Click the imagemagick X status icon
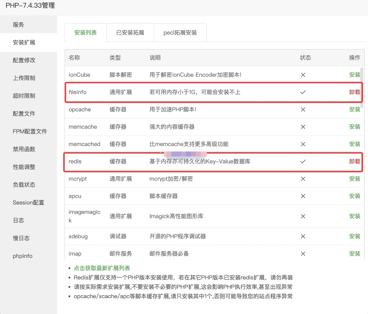This screenshot has height=314, width=368. (303, 216)
